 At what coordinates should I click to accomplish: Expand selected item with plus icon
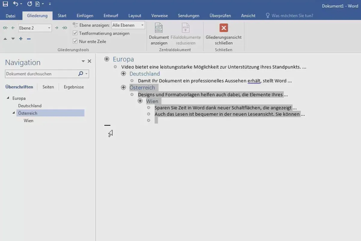coord(21,39)
